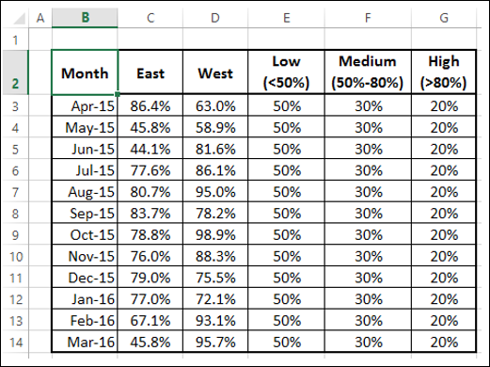Click the Apr-15 month cell
Screen dimensions: 490x367
[85, 106]
